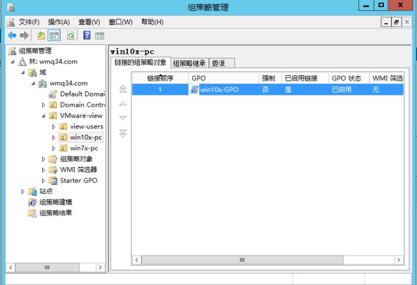The image size is (417, 285).
Task: Expand the view-users OU
Action: pos(54,127)
